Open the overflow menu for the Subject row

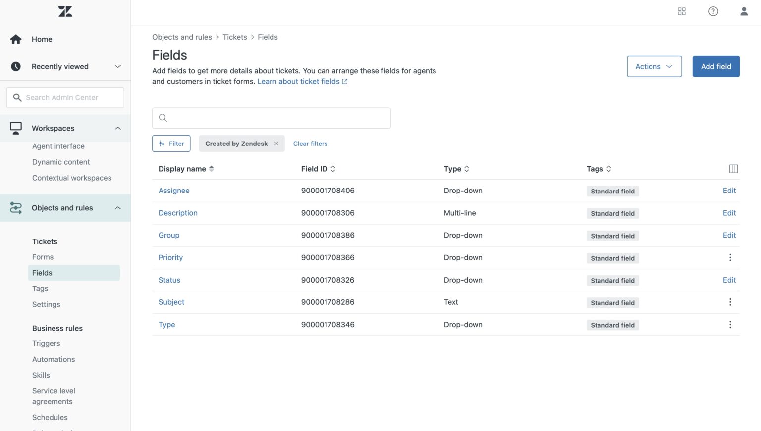[x=730, y=302]
